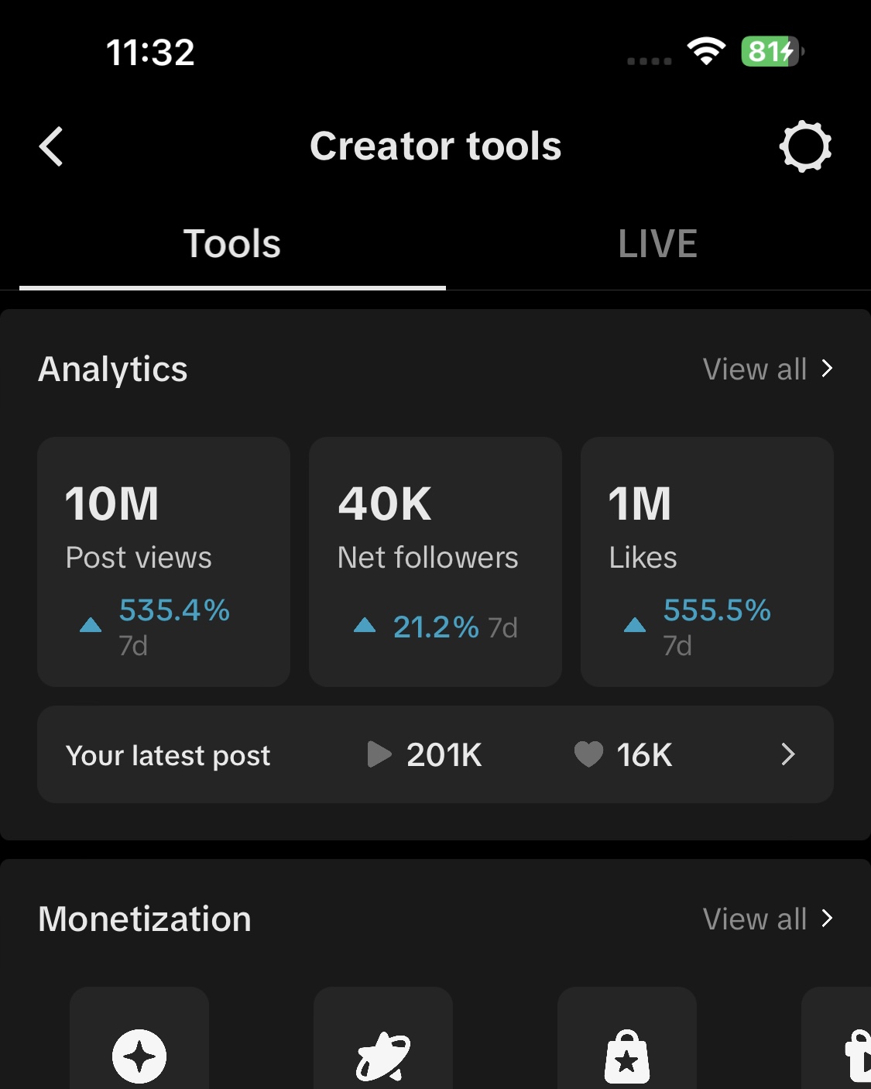Tap the planet star monetization icon
871x1089 pixels.
point(382,1056)
